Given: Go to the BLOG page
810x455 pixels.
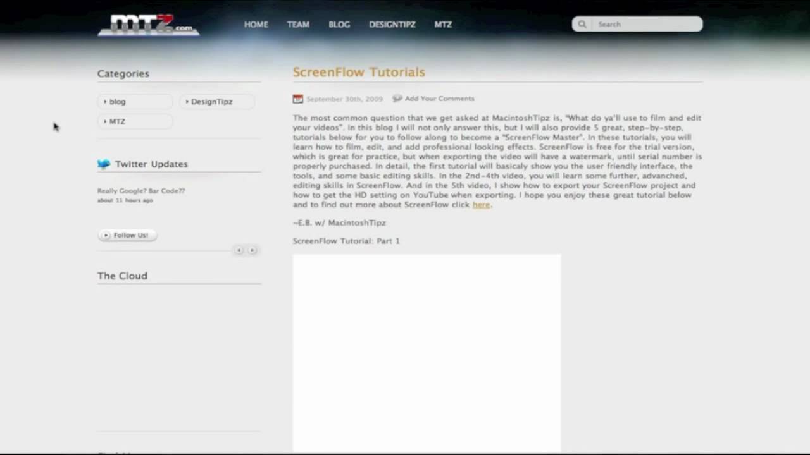Looking at the screenshot, I should pyautogui.click(x=339, y=25).
